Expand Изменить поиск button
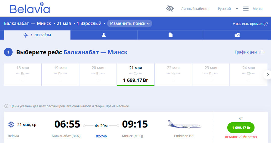The width and height of the screenshot is (271, 143). point(129,24)
